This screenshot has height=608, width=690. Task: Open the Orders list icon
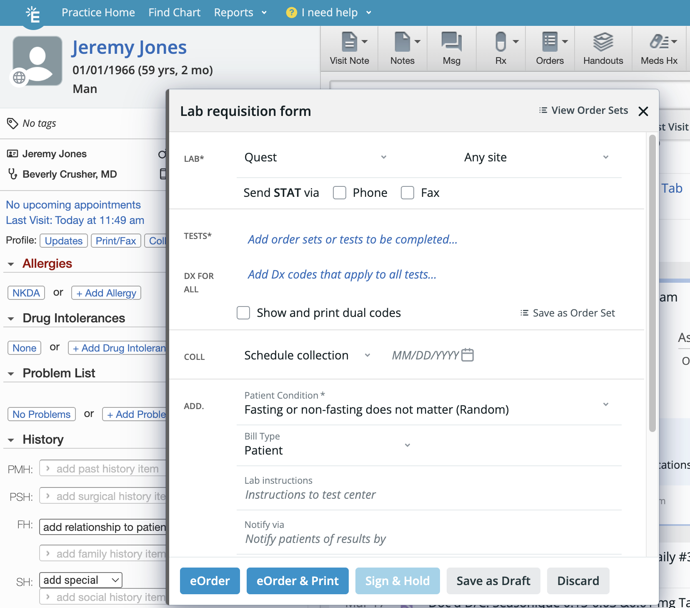550,42
